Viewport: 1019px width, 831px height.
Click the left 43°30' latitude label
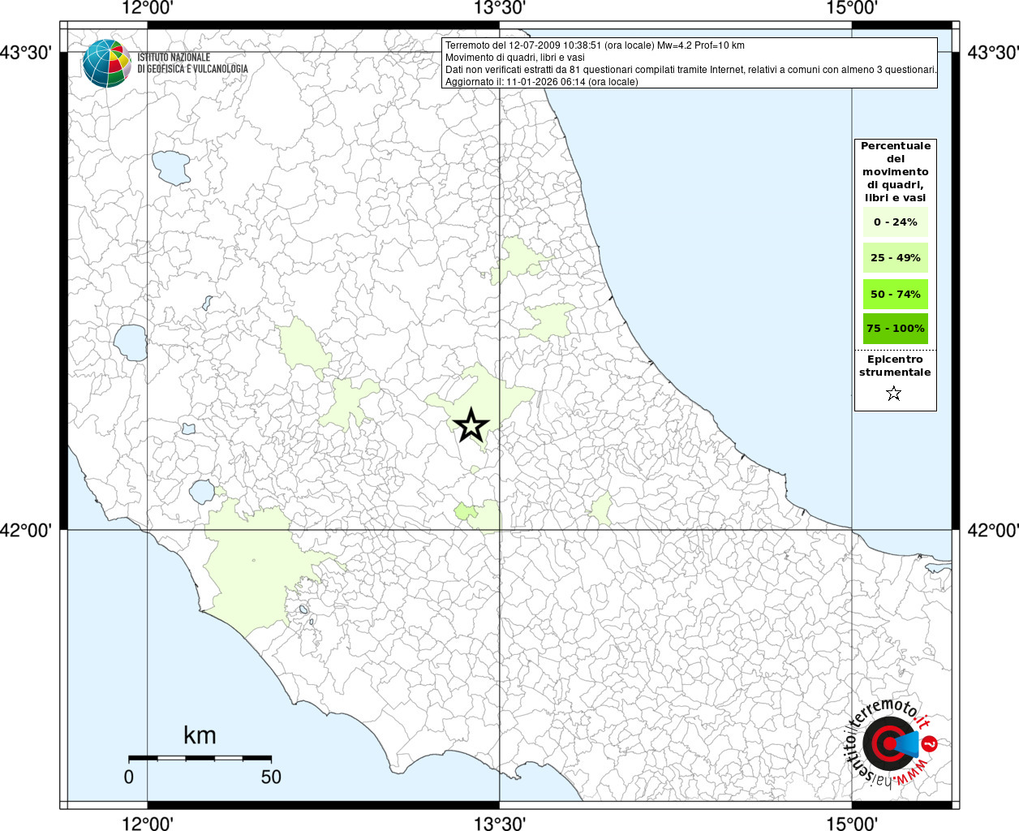tap(26, 53)
